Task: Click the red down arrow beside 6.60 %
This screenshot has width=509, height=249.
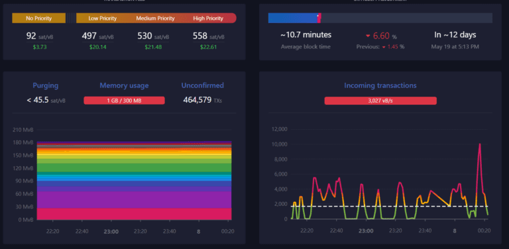Action: point(368,36)
